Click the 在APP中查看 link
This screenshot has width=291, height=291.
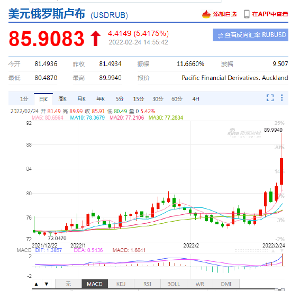270,14
